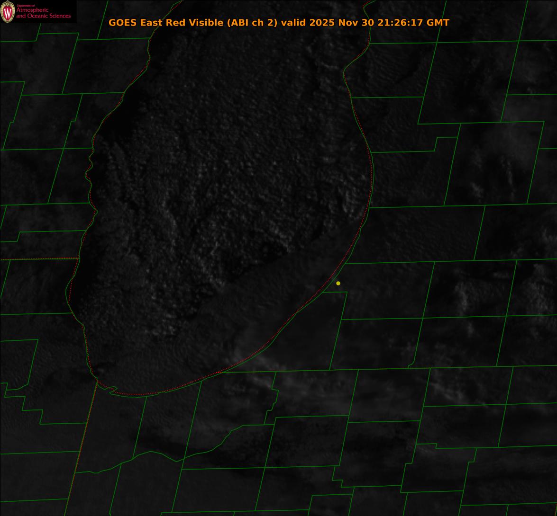
Task: Click the scalloped western lake shoreline
Action: click(89, 170)
